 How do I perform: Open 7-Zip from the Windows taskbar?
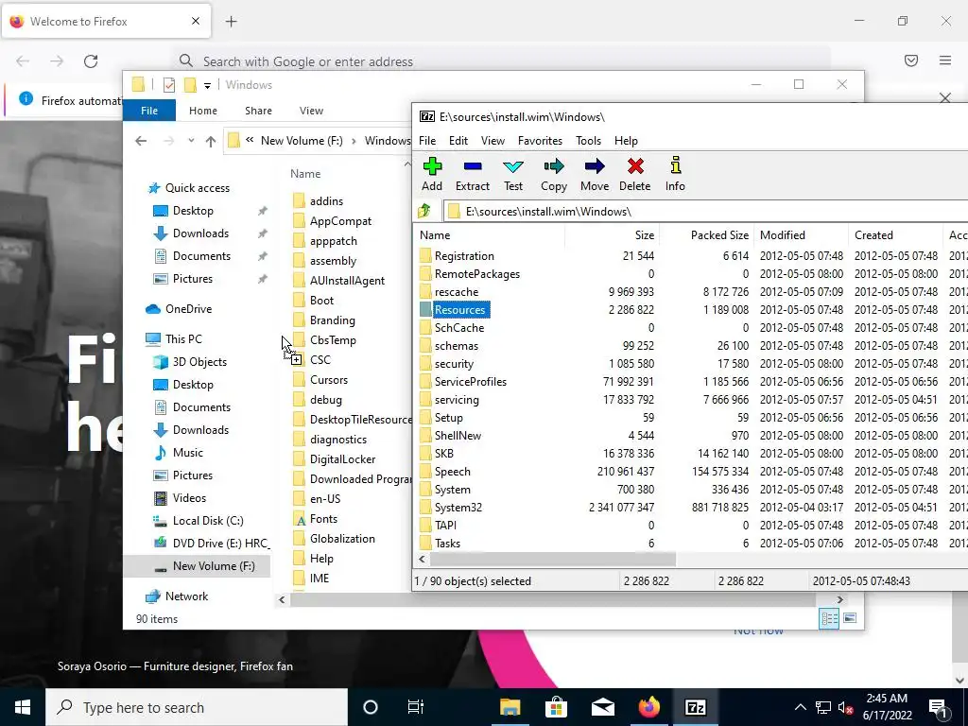(x=696, y=707)
